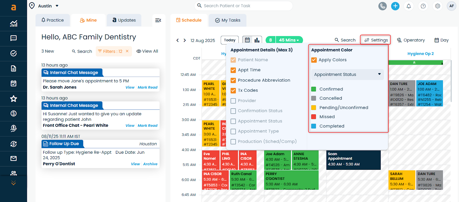Open the chat messages sidebar icon

pos(13,38)
